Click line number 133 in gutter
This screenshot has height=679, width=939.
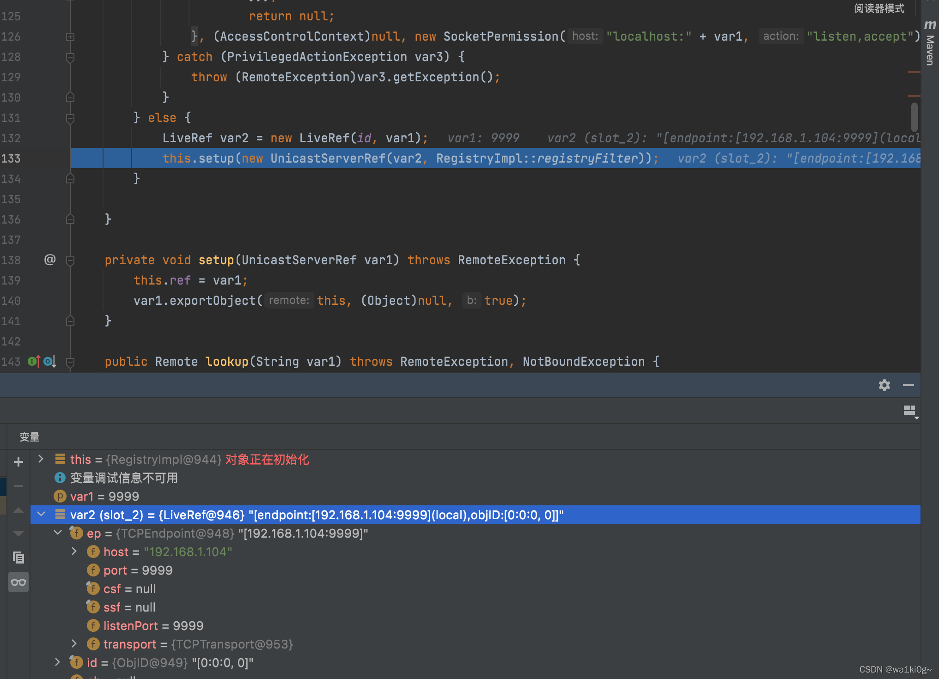(x=11, y=158)
